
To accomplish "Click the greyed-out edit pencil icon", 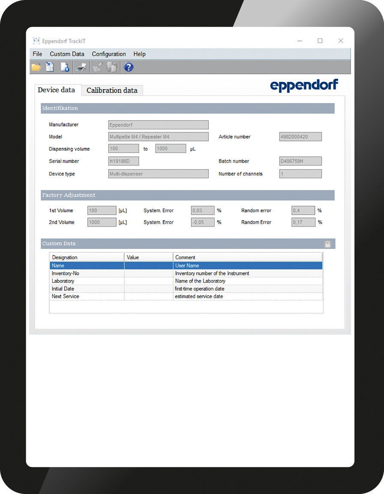I will [98, 67].
